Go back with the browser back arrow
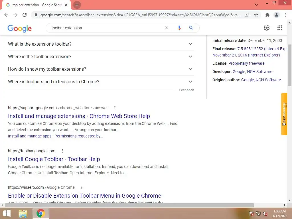 tap(6, 15)
